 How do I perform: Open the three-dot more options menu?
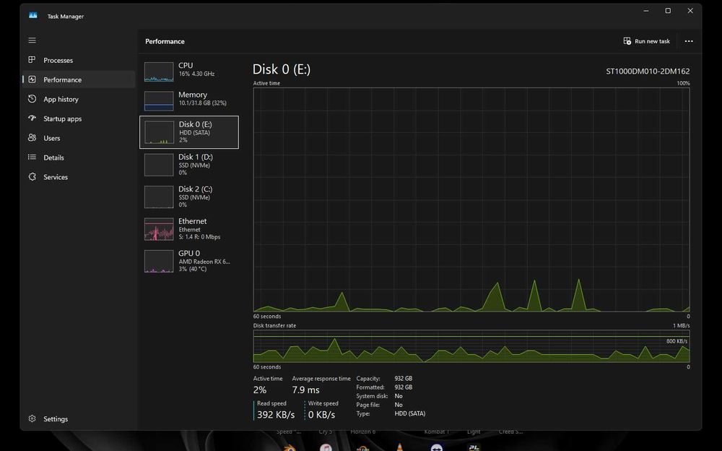[688, 41]
